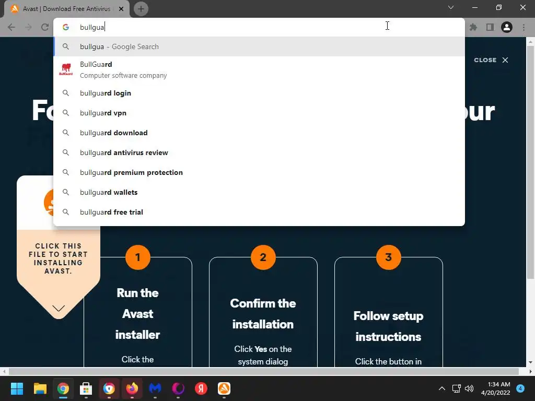Open the Extensions puzzle icon
The width and height of the screenshot is (535, 401).
473,27
